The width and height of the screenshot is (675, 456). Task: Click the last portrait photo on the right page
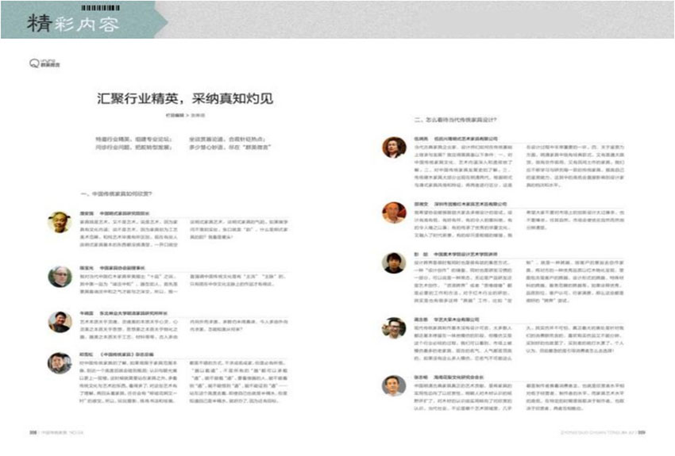(x=394, y=385)
